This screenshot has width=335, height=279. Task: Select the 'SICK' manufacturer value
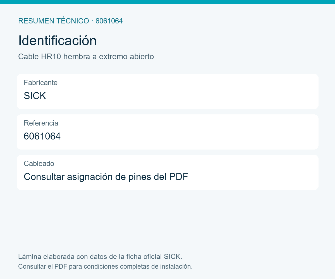(35, 96)
